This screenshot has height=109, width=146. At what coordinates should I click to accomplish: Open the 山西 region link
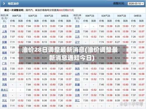coord(77,74)
